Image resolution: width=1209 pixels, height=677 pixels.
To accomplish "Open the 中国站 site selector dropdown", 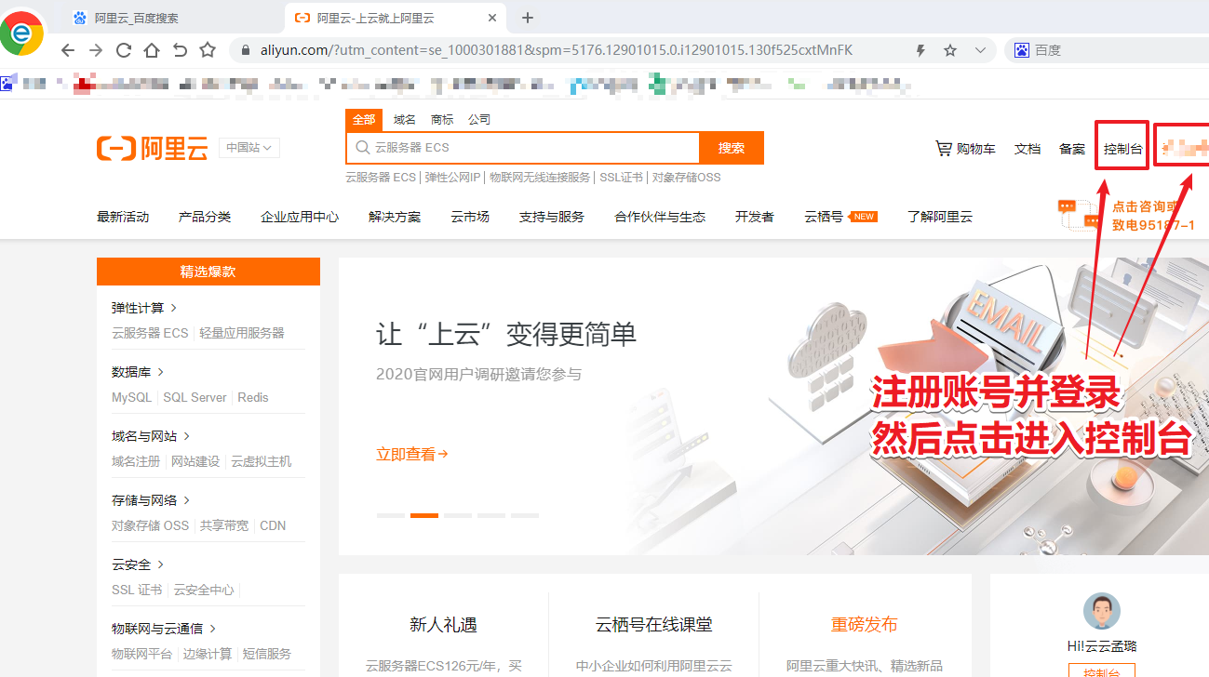I will (249, 147).
